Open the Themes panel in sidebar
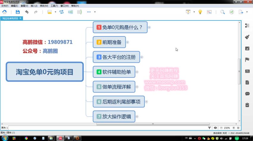253x141 pixels. (247, 71)
